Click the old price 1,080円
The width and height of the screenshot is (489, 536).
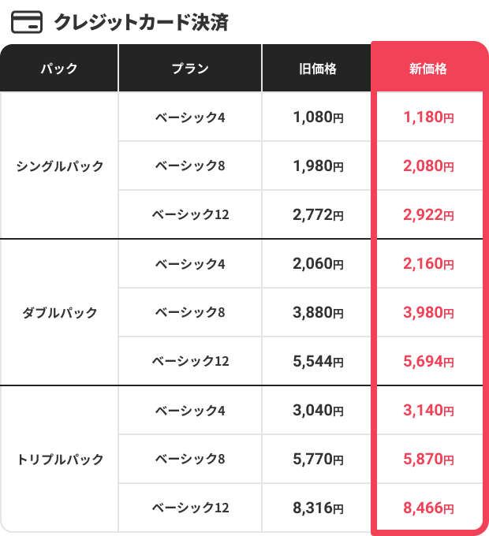(x=317, y=117)
